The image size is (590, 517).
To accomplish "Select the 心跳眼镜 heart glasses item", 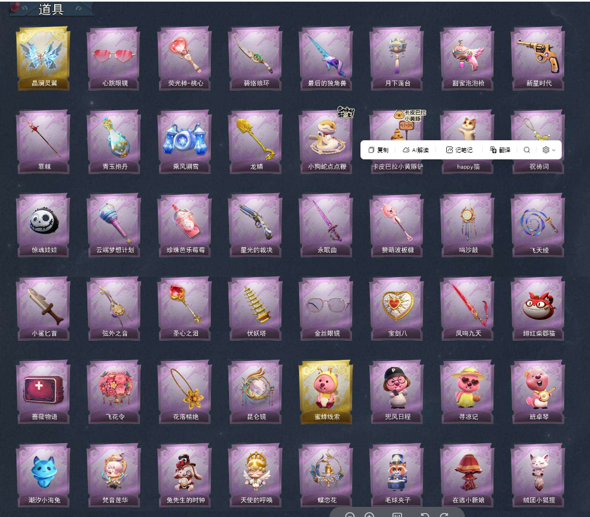I will [113, 58].
